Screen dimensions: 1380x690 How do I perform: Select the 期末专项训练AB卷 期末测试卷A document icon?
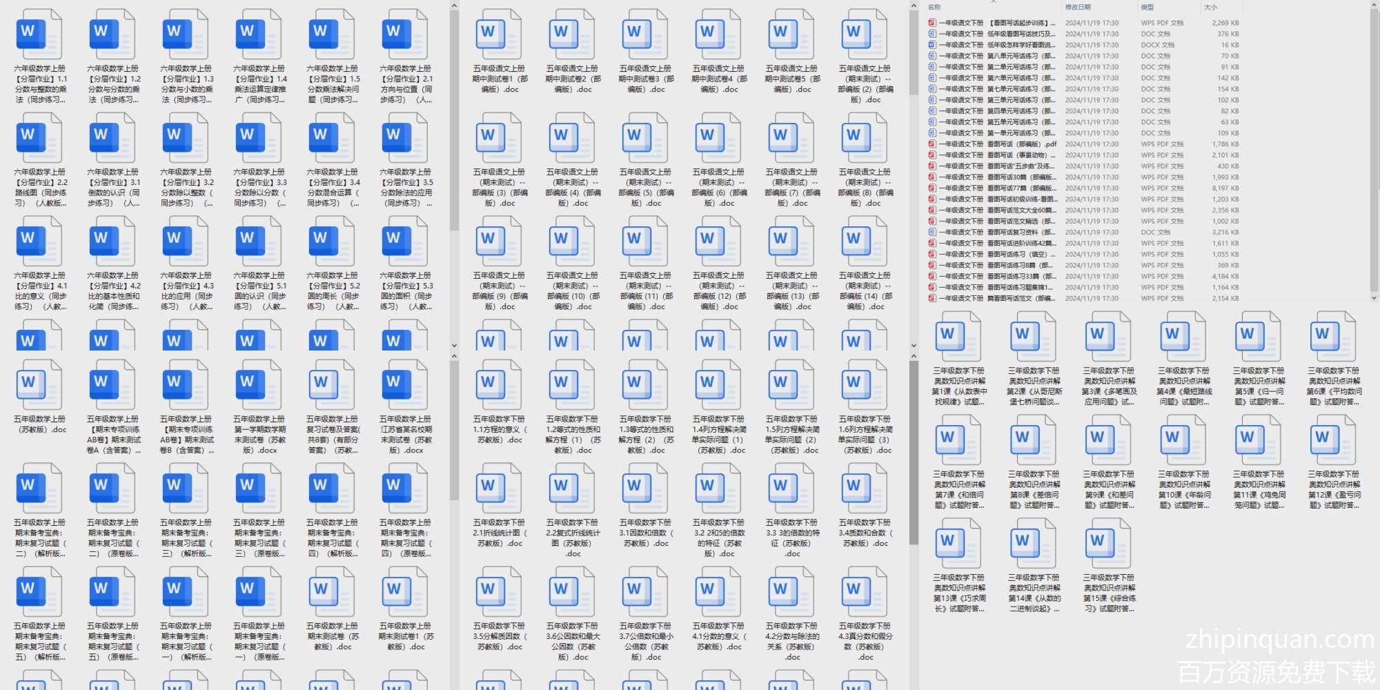113,384
